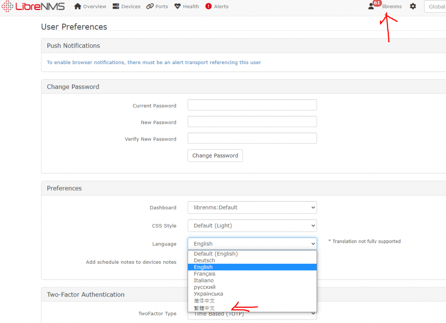The image size is (446, 323).
Task: Select Italiano language option
Action: 252,280
